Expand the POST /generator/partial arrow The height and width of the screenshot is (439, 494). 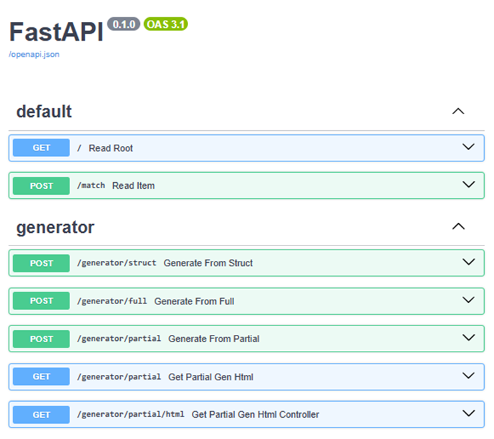coord(468,338)
